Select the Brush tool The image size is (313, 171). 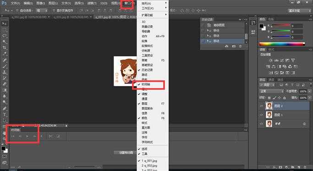5,66
